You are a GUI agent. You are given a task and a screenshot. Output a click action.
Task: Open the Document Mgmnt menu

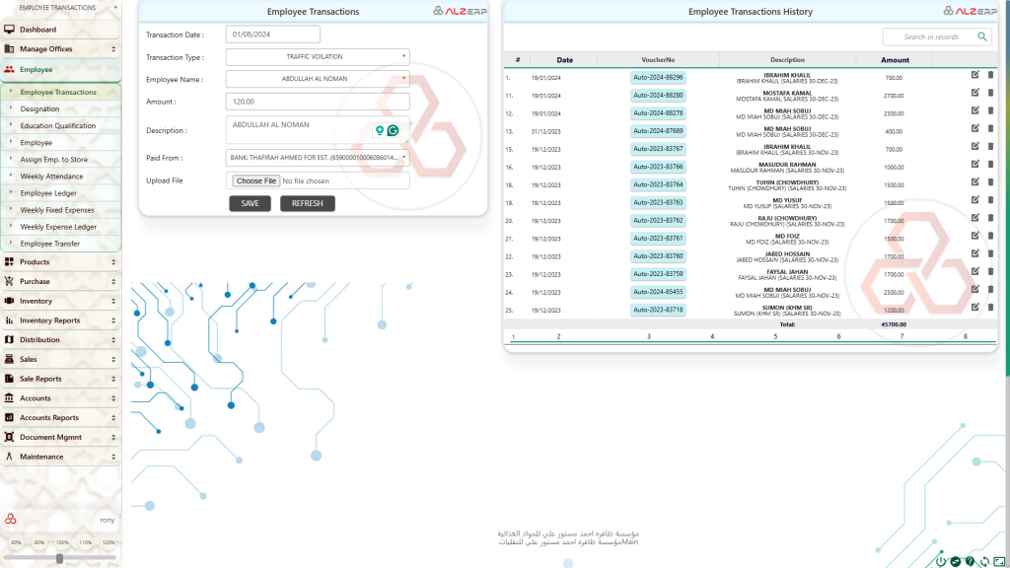point(60,437)
